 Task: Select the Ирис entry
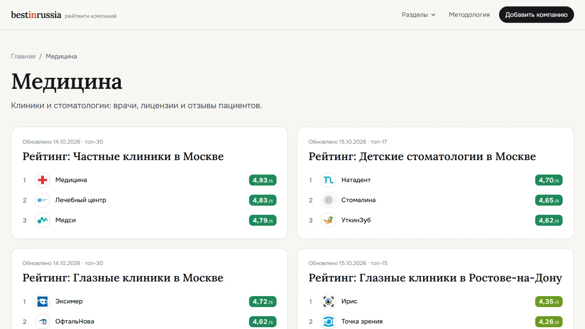349,301
